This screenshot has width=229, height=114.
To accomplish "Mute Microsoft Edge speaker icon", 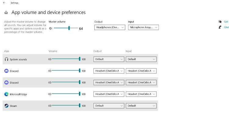I will 50,94.
